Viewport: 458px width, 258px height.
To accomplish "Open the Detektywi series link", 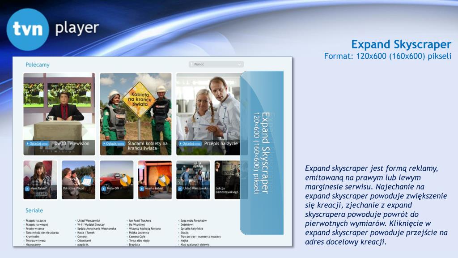I will pyautogui.click(x=187, y=225).
